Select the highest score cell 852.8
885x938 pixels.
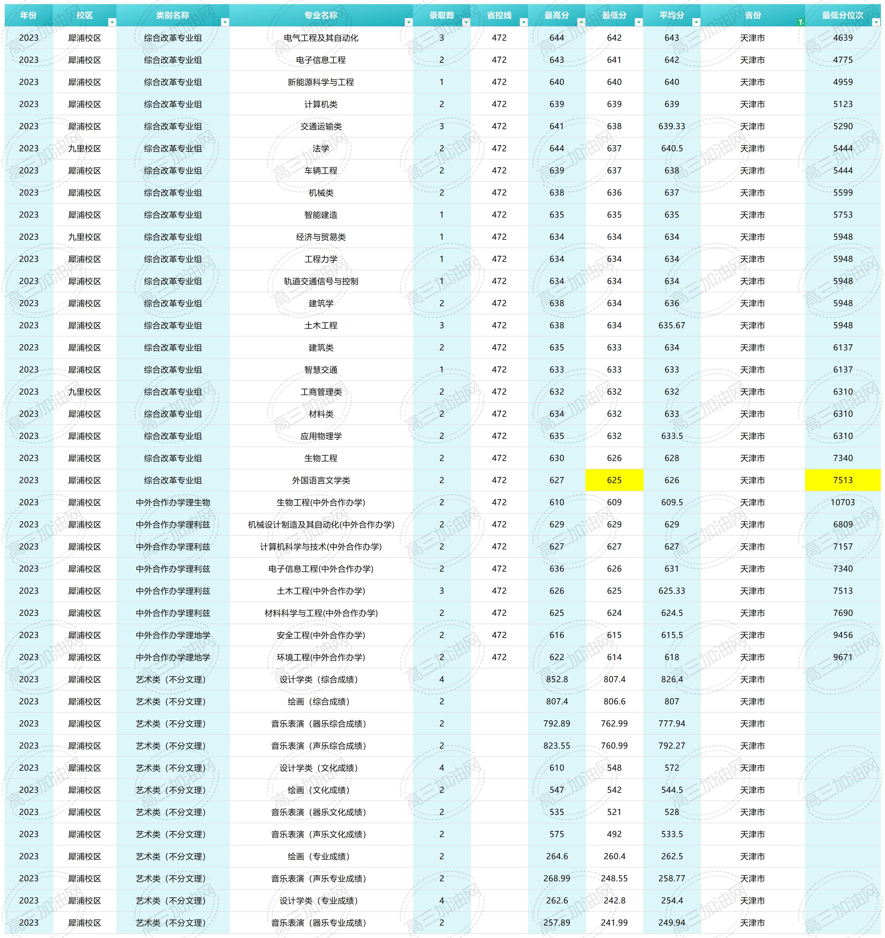557,679
